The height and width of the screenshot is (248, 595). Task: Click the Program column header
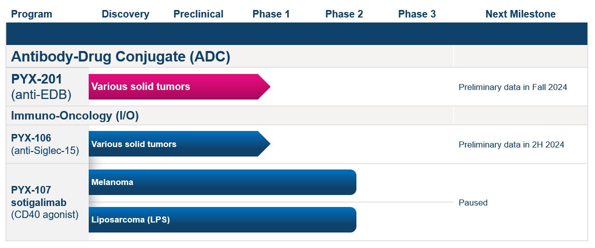point(32,14)
